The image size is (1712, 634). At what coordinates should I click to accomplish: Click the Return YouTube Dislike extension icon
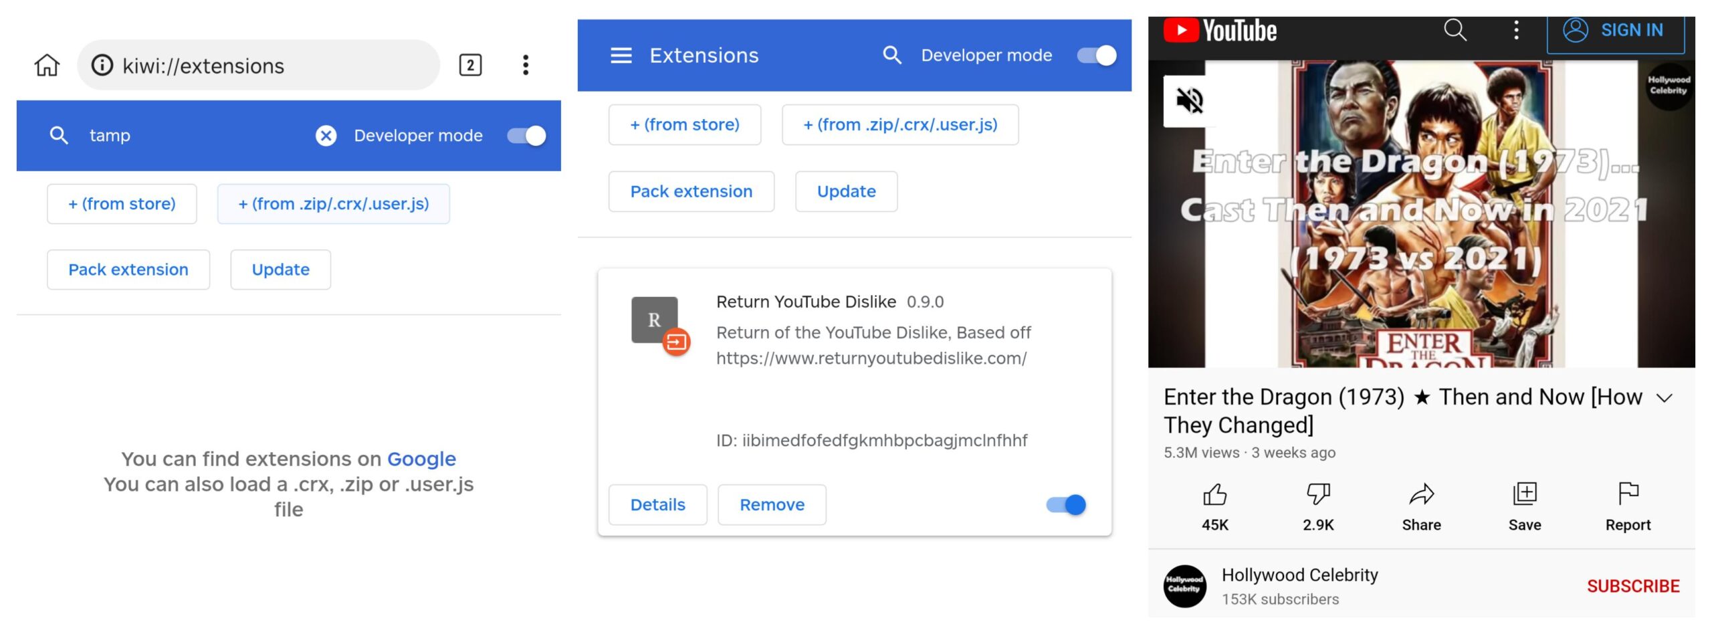tap(655, 321)
